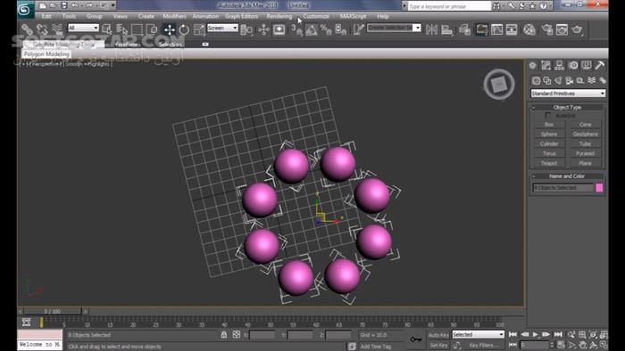Open Edit Named Selection Sets
Screen dimensions: 625x351
pyautogui.click(x=359, y=29)
